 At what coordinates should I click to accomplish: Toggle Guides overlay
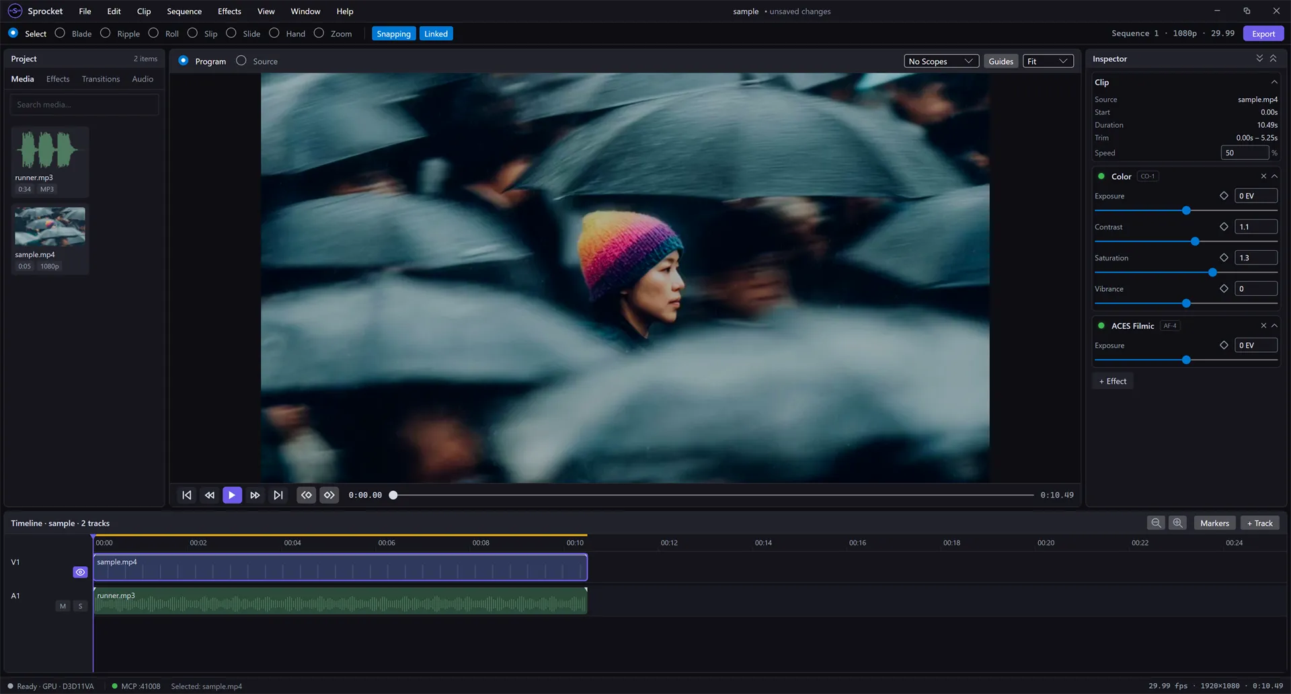[x=1001, y=61]
